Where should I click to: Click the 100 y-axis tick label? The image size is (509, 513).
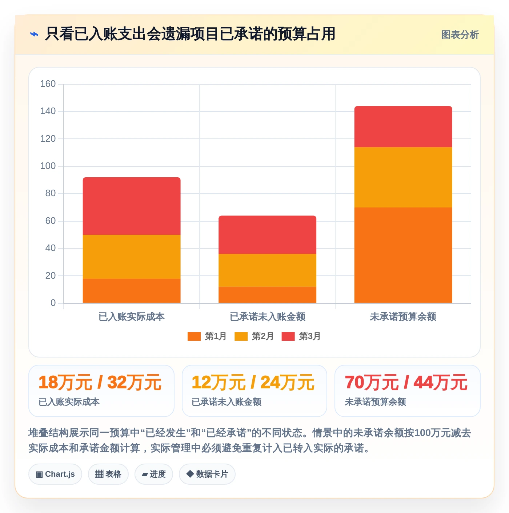[48, 166]
